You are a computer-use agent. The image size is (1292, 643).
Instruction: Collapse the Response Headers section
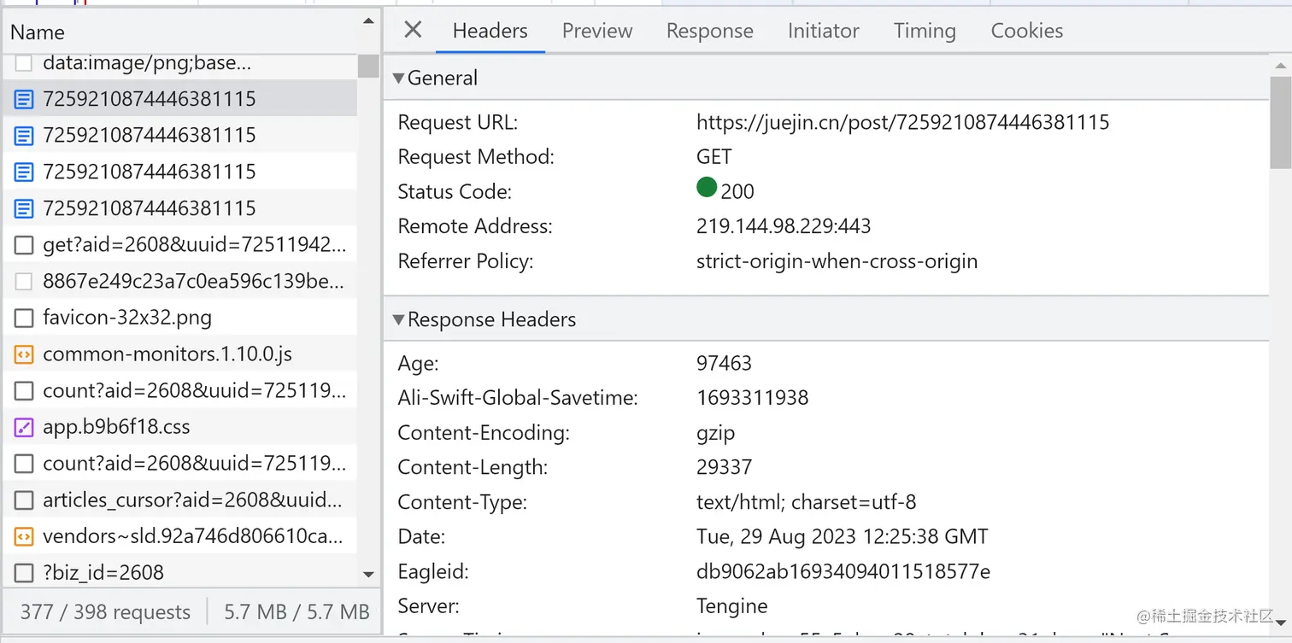398,320
